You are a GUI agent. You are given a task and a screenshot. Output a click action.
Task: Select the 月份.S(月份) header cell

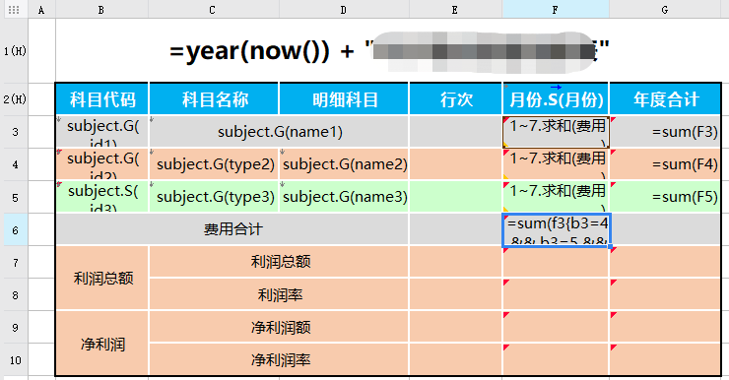pyautogui.click(x=556, y=99)
